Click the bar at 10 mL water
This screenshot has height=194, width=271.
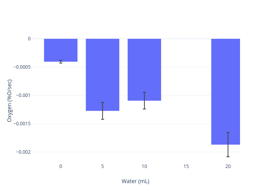(144, 69)
